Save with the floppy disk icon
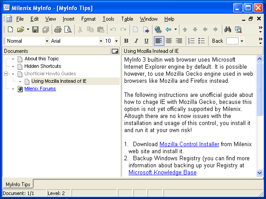This screenshot has width=266, height=199. pyautogui.click(x=35, y=29)
